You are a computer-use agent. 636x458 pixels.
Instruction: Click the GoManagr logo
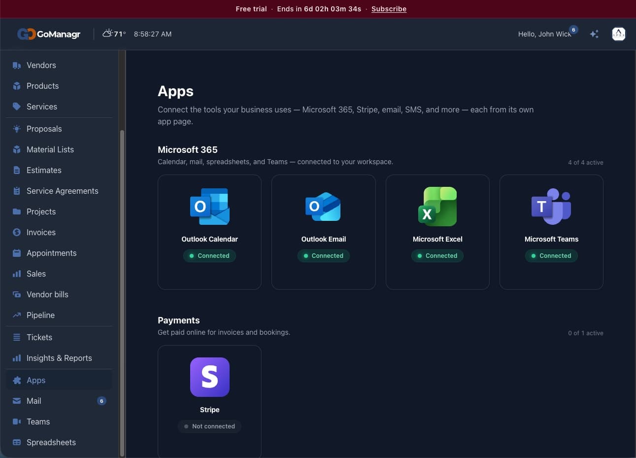(49, 34)
